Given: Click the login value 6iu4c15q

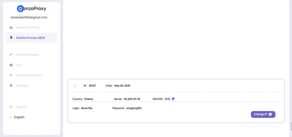Looking at the screenshot, I should [87, 108].
